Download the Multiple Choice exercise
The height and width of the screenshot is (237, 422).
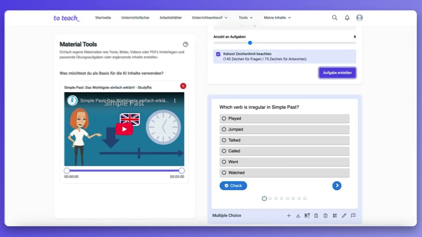click(298, 216)
